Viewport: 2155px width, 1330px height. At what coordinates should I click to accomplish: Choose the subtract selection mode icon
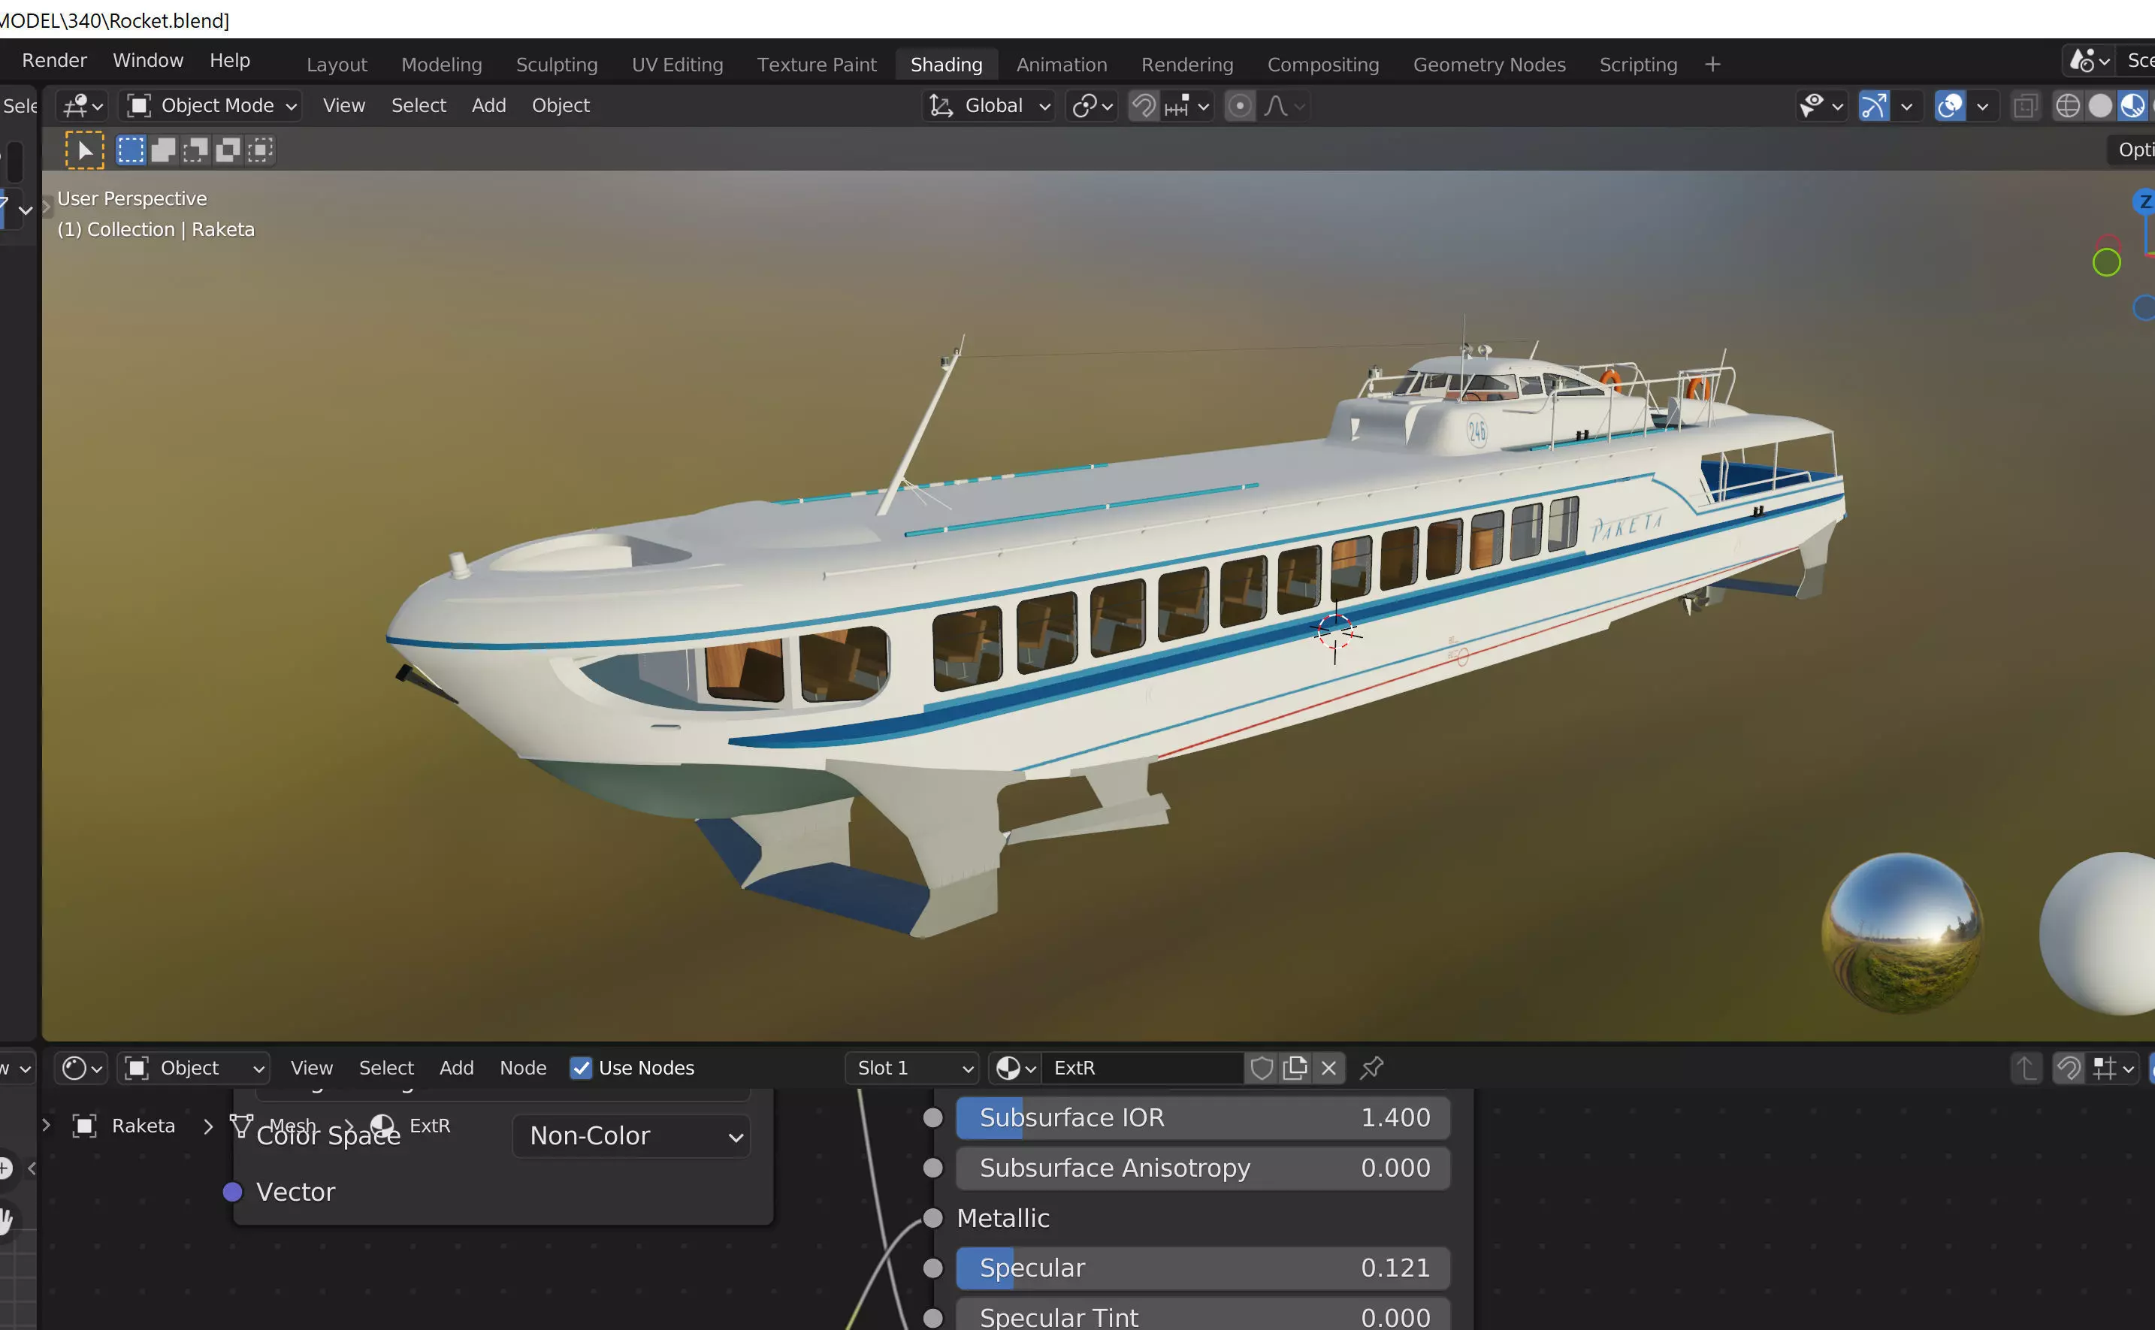(x=195, y=150)
